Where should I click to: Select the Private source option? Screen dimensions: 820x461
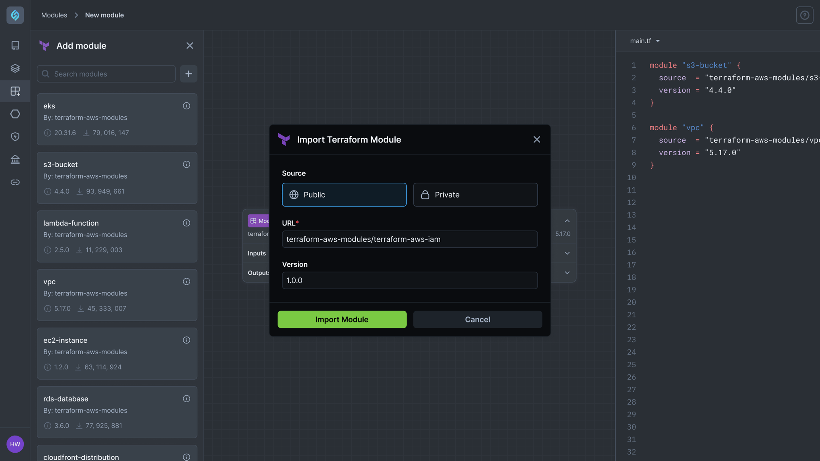[475, 195]
